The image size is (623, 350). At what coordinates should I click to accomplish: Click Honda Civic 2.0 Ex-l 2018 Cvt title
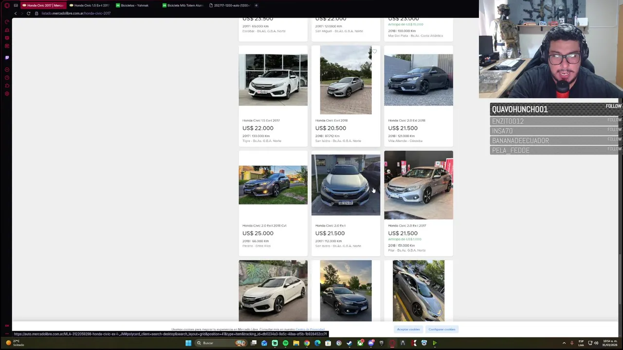(x=264, y=226)
